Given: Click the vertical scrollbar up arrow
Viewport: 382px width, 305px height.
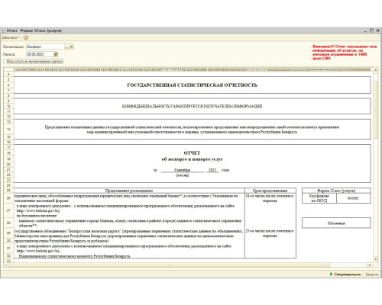Looking at the screenshot, I should (x=376, y=69).
